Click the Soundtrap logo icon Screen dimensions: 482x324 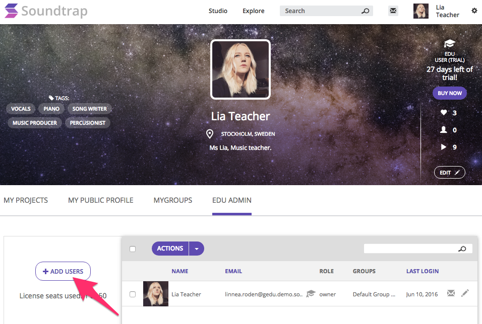[x=12, y=11]
